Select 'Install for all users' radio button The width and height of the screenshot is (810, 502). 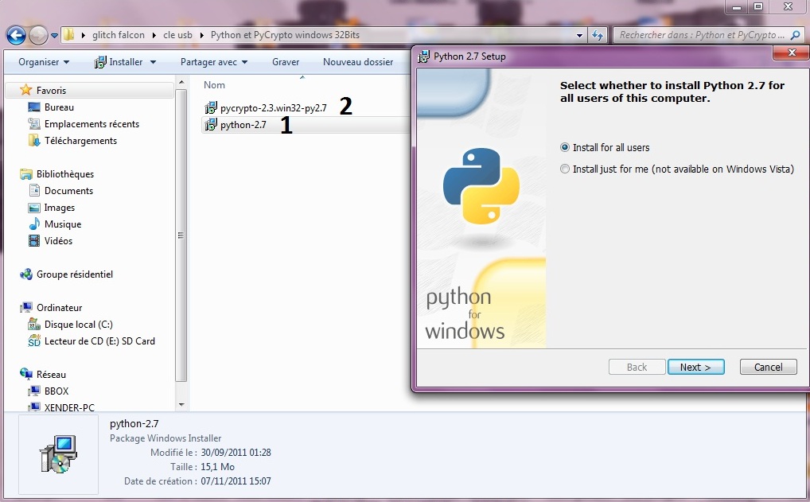[565, 147]
